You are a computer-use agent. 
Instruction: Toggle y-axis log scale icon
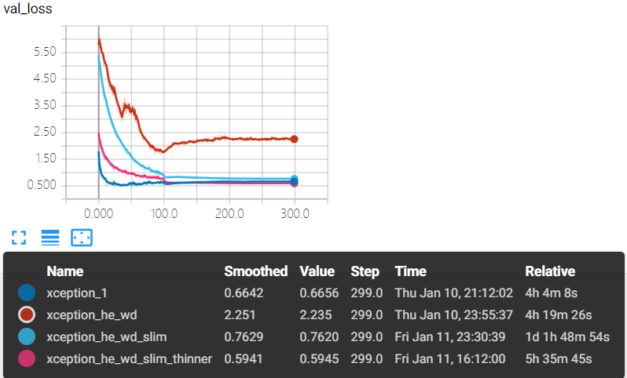(x=50, y=238)
